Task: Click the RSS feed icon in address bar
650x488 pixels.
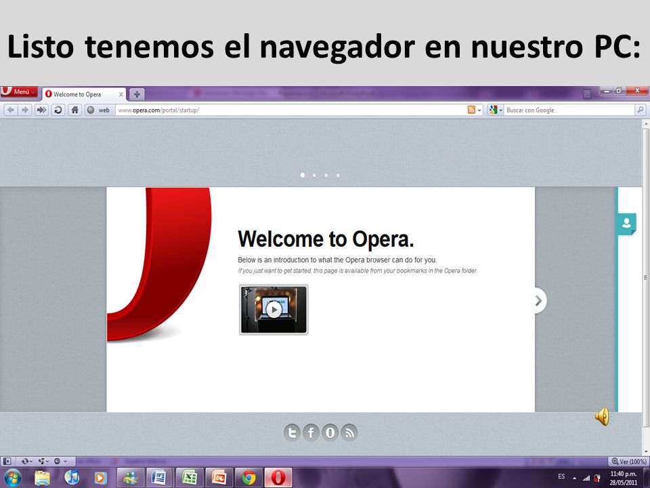Action: (471, 110)
